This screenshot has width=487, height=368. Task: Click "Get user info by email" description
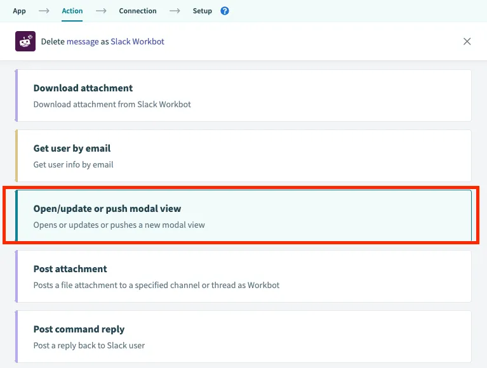click(x=73, y=165)
